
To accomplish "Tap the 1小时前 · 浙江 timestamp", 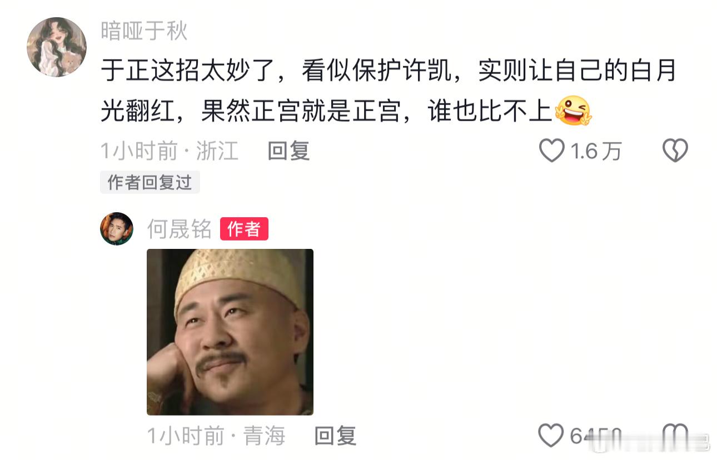I will (170, 151).
